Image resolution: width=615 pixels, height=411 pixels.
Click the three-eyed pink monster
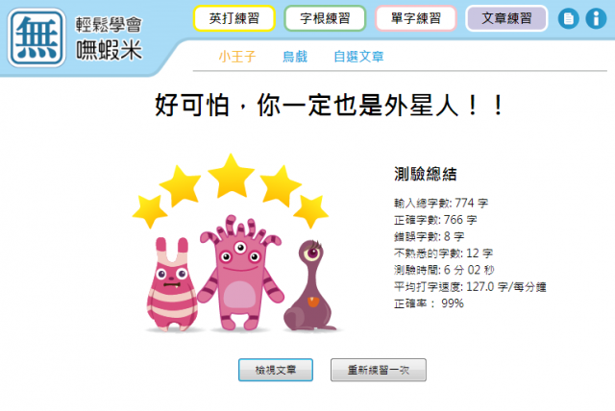(239, 273)
